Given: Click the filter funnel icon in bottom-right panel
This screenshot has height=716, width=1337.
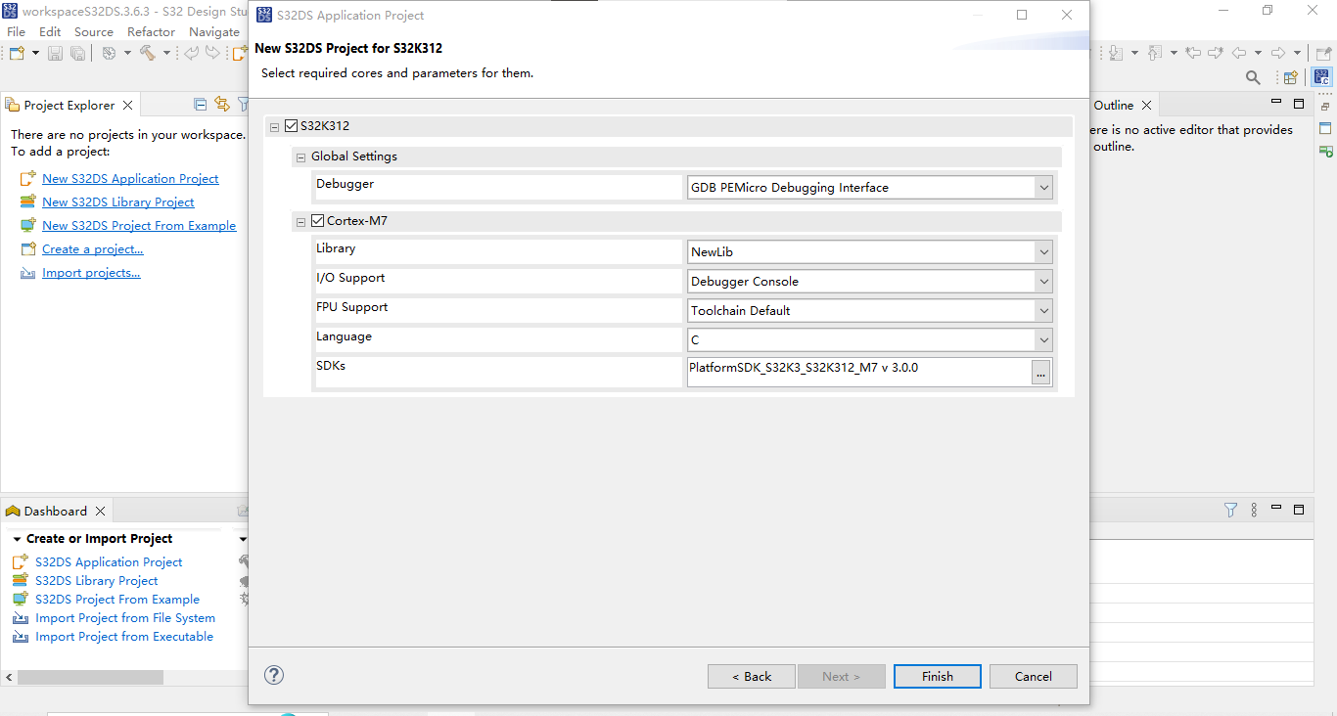Looking at the screenshot, I should click(1231, 510).
